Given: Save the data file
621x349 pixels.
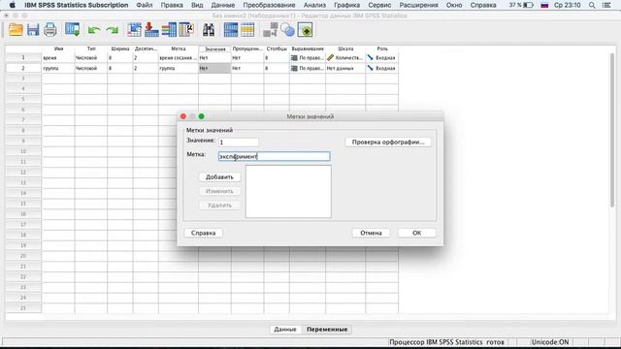Looking at the screenshot, I should (33, 30).
